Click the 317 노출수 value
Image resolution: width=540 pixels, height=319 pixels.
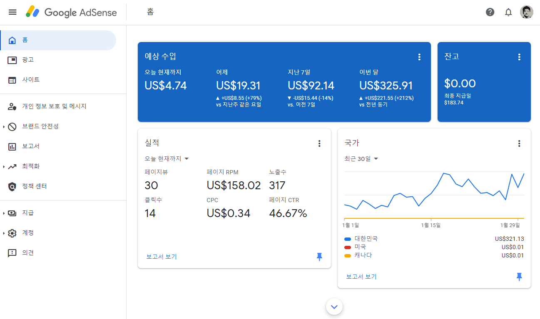277,185
